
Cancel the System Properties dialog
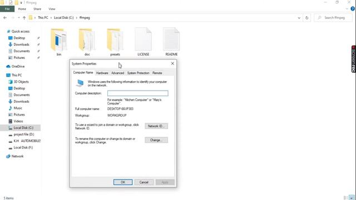144,182
